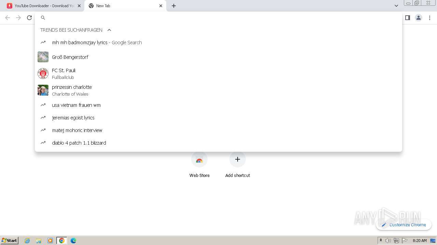Click the network status tray icon

[396, 241]
